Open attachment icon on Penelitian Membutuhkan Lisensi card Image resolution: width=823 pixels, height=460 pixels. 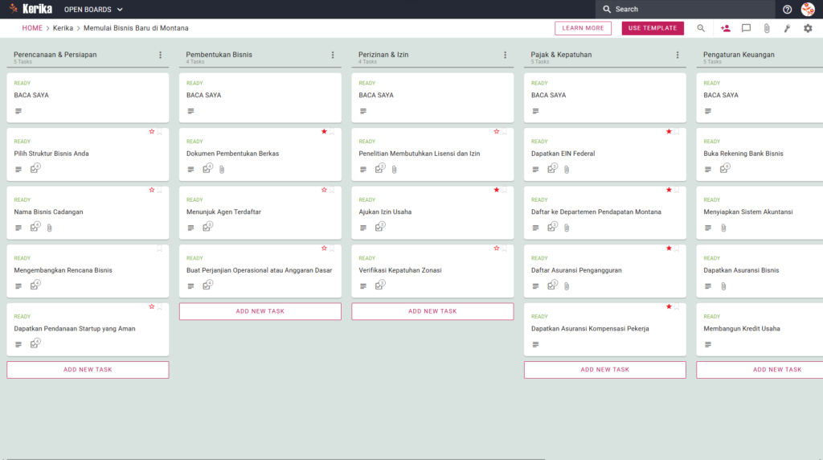point(394,170)
